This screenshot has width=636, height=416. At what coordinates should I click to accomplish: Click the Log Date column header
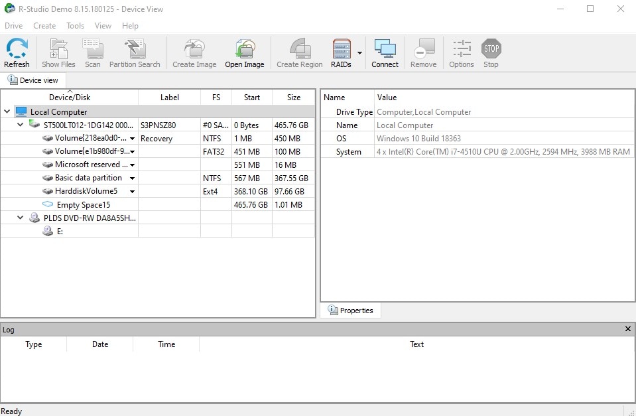point(99,344)
